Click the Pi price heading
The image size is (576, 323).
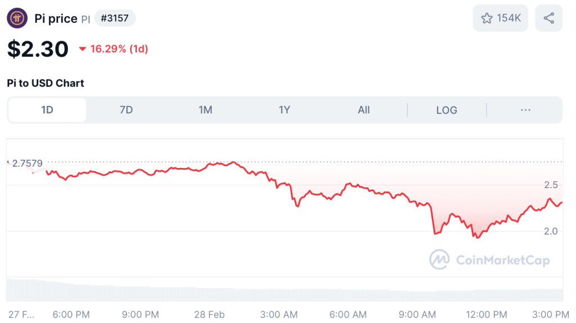[x=56, y=19]
